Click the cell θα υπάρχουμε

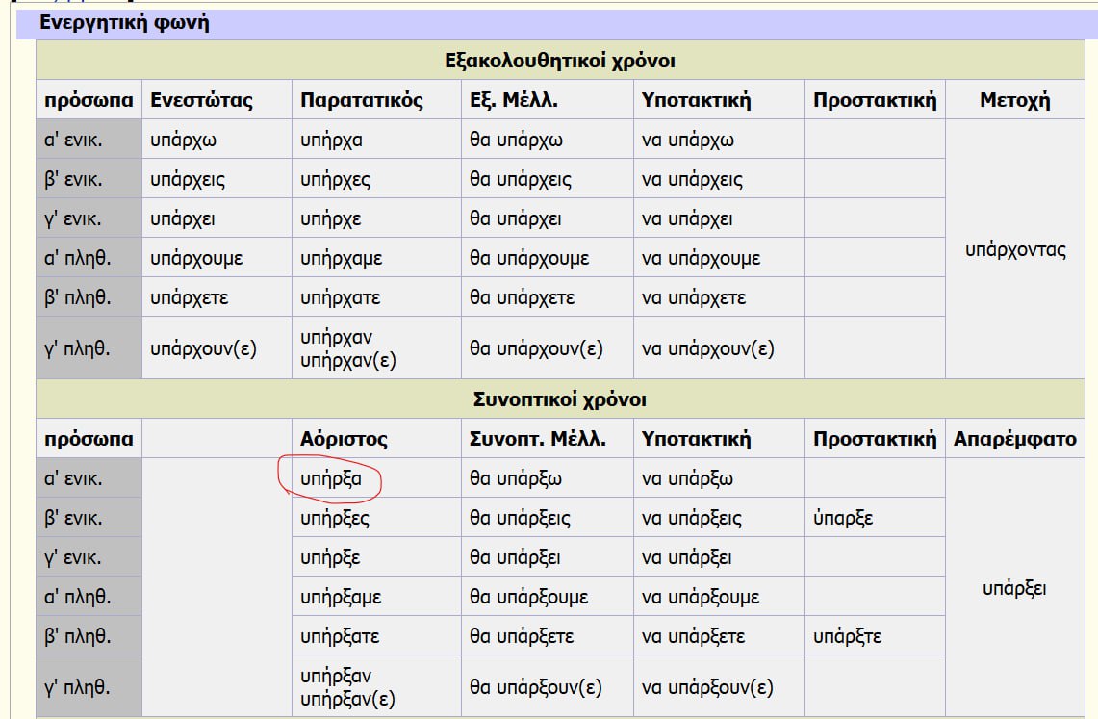[529, 258]
